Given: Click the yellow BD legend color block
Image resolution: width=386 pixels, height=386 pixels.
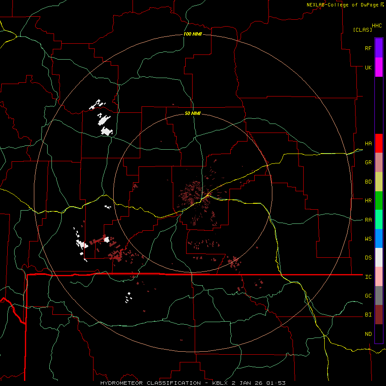Looking at the screenshot, I should tap(379, 181).
